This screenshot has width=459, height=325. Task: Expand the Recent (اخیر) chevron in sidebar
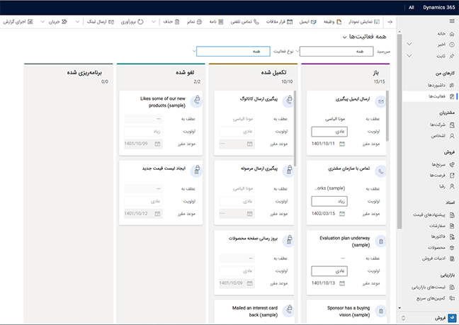coord(409,44)
